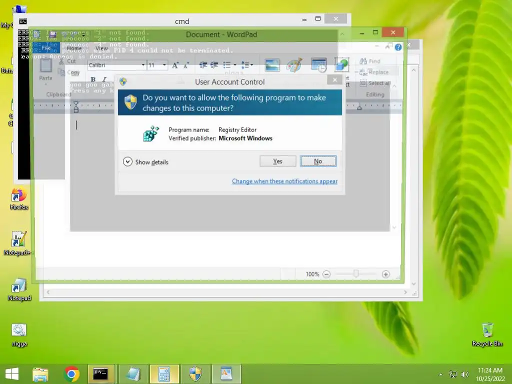Click Yes in User Account Control dialog
The width and height of the screenshot is (512, 384).
click(278, 161)
